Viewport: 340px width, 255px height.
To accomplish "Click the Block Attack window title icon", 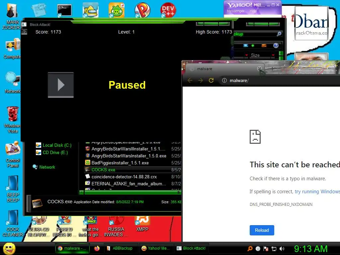I will (24, 25).
